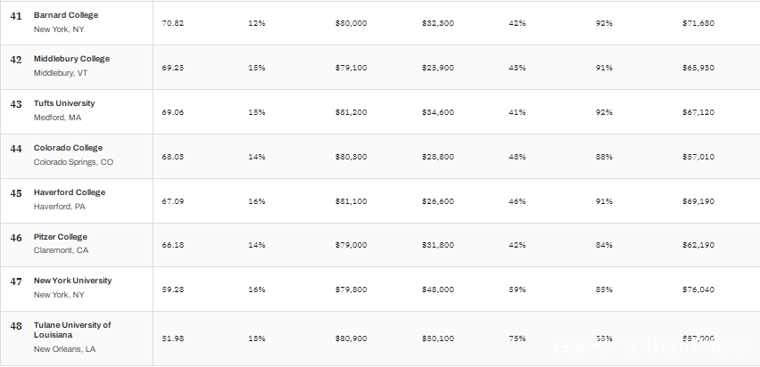Click Pitzer College name

(61, 237)
